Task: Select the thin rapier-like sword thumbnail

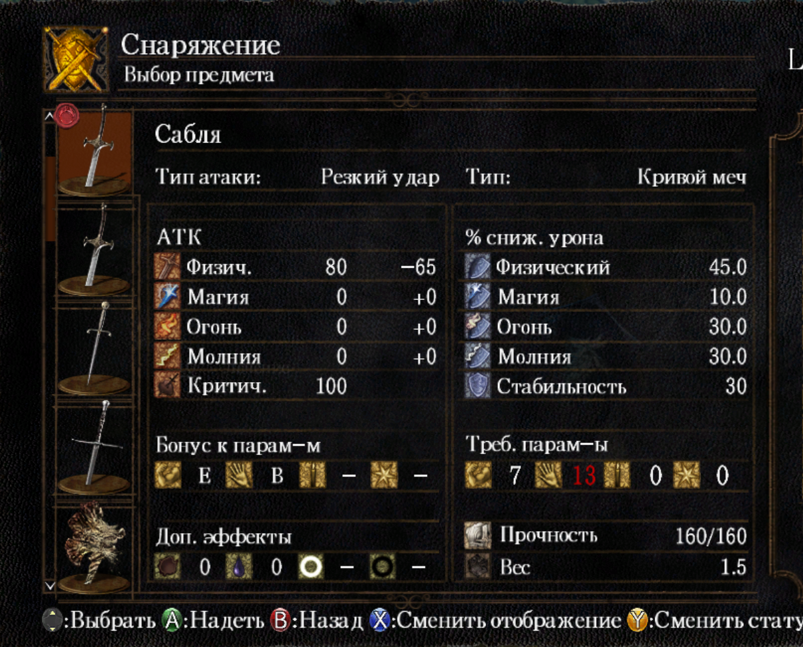Action: (x=94, y=348)
